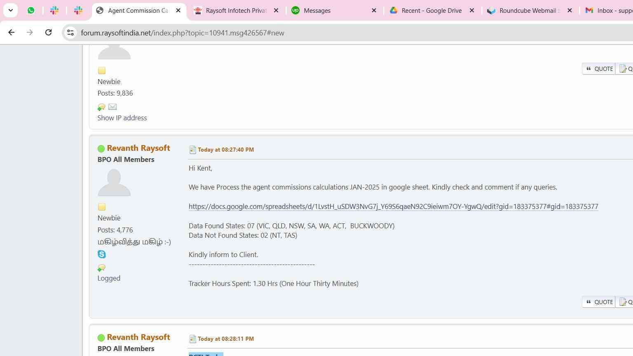The width and height of the screenshot is (633, 356).
Task: Open the Google Sheets spreadsheet link
Action: pyautogui.click(x=393, y=206)
